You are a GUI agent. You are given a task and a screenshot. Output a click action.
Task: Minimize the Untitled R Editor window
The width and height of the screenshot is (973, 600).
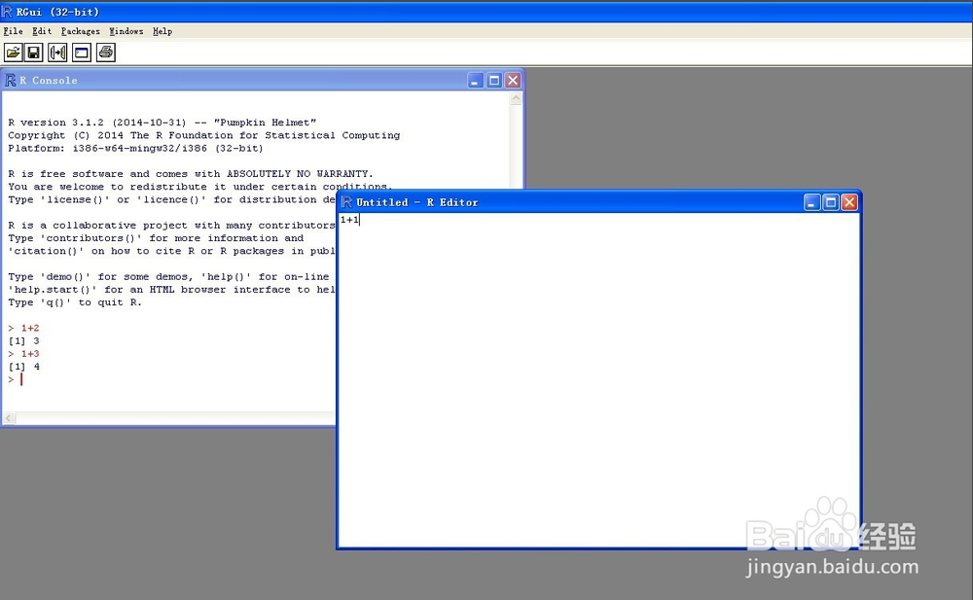coord(812,202)
